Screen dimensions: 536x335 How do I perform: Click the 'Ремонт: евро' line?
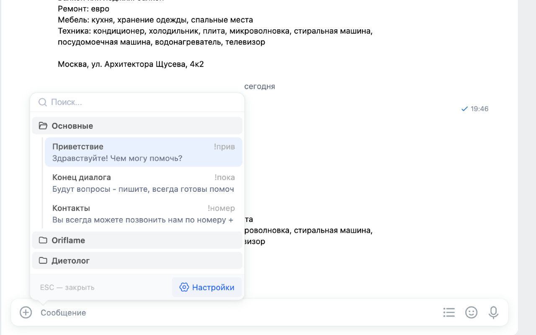[84, 9]
